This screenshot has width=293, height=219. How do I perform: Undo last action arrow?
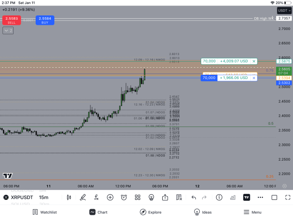[x=194, y=198]
